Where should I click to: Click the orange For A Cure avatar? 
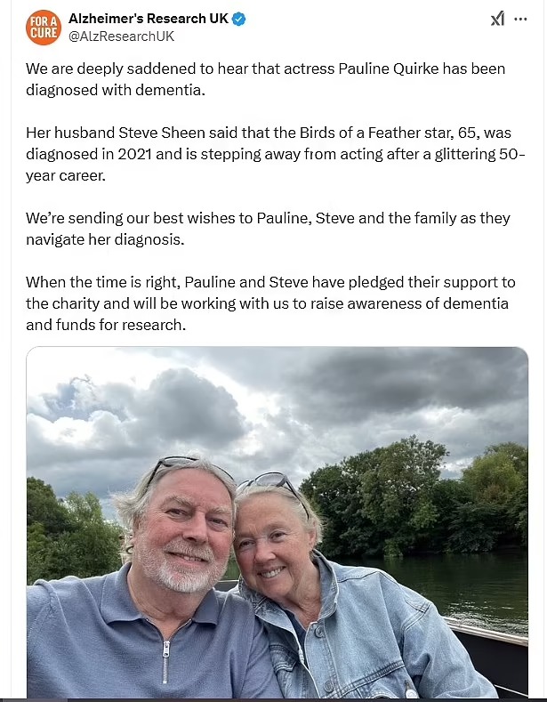[x=44, y=28]
